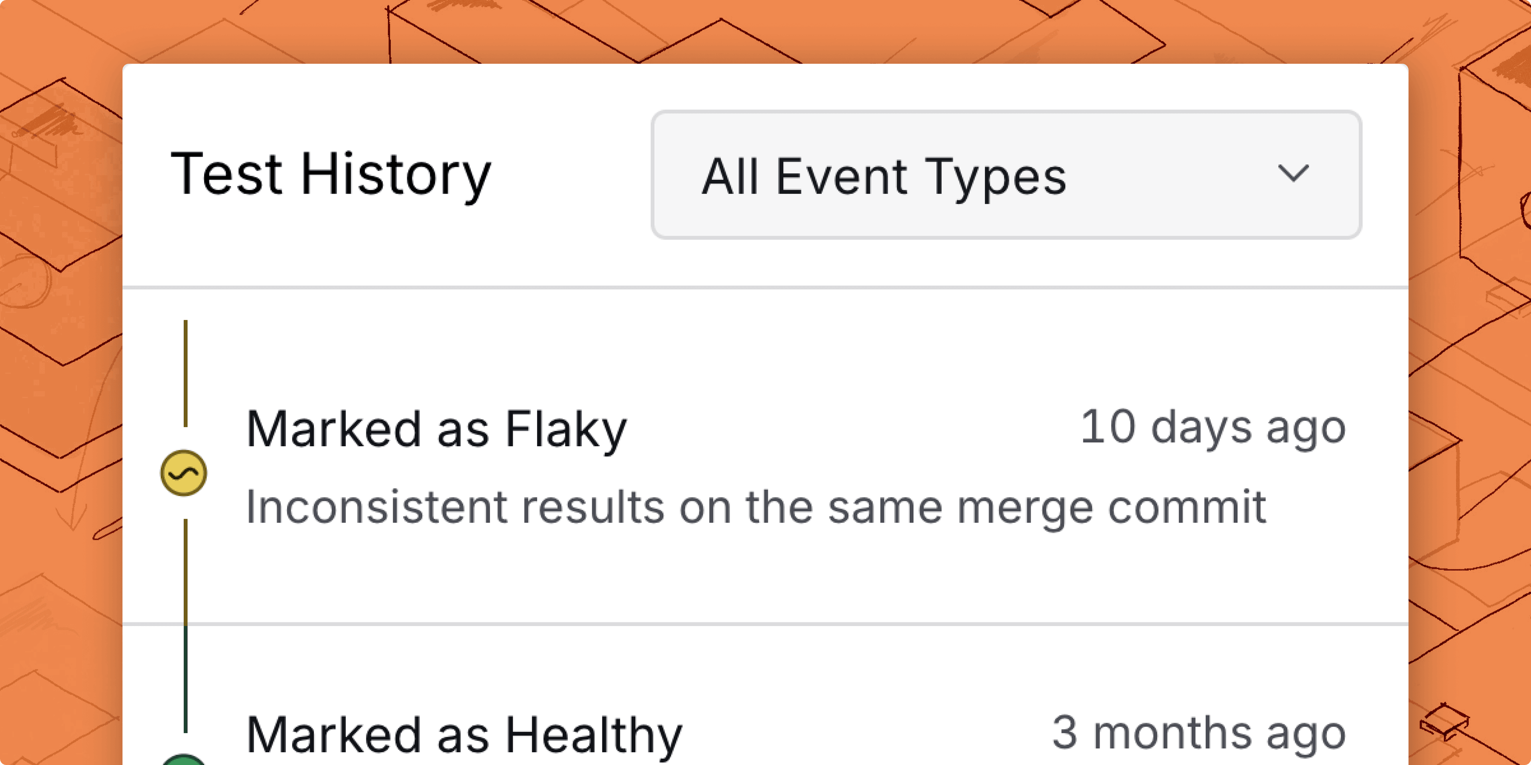Click the Test History heading
1531x765 pixels.
click(x=331, y=175)
